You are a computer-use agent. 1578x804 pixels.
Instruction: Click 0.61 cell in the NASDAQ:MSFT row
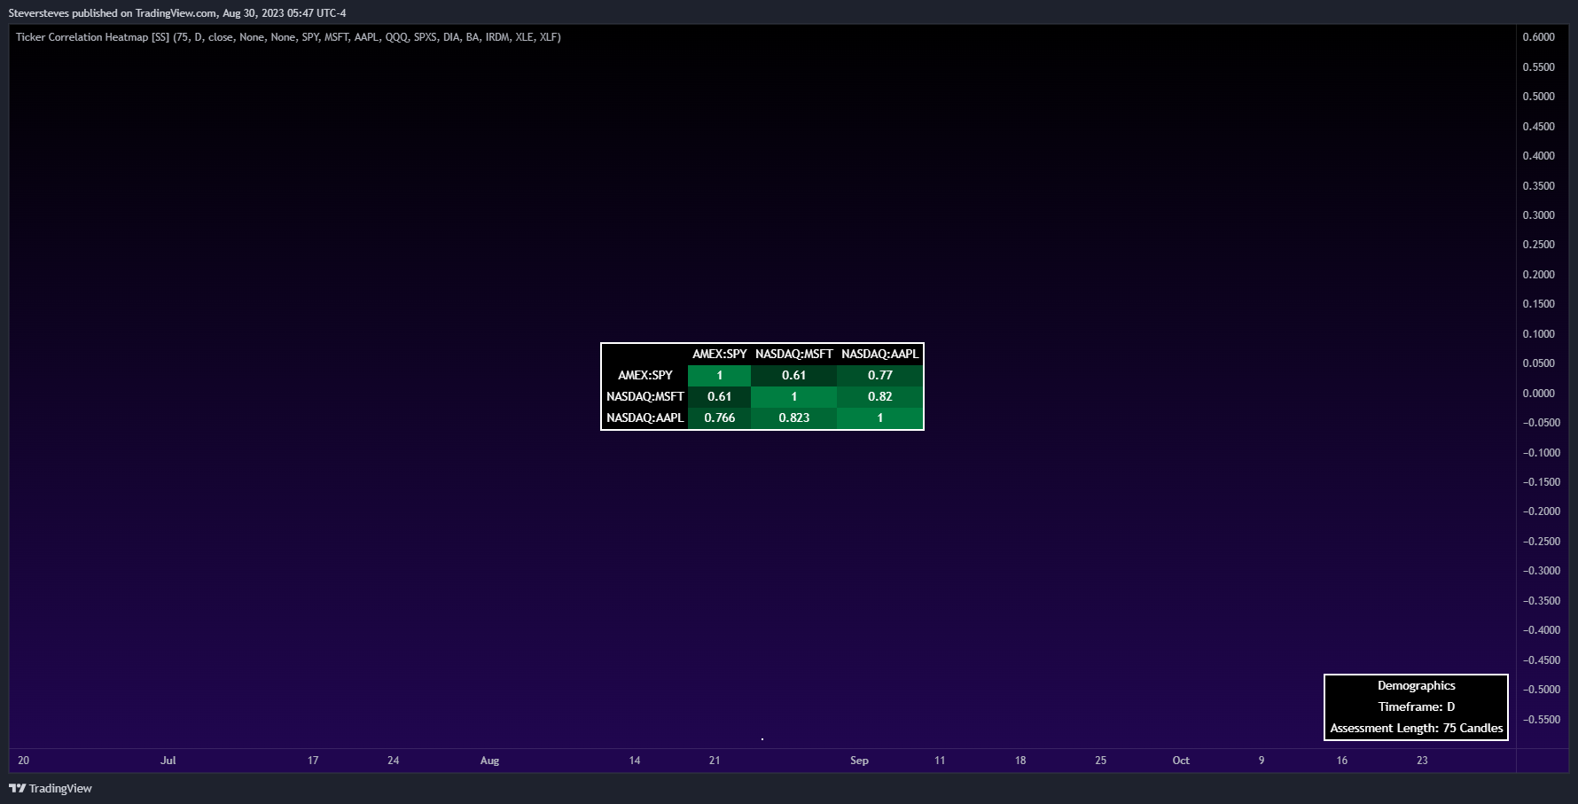[720, 396]
